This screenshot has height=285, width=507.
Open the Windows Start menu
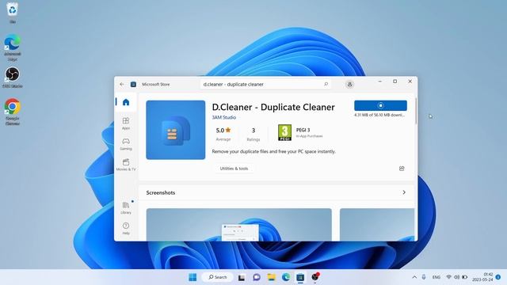193,277
